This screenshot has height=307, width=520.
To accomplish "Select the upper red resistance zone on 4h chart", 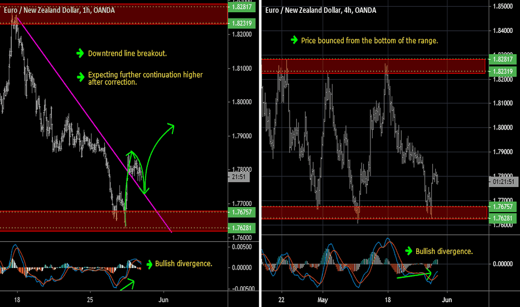I will click(373, 66).
